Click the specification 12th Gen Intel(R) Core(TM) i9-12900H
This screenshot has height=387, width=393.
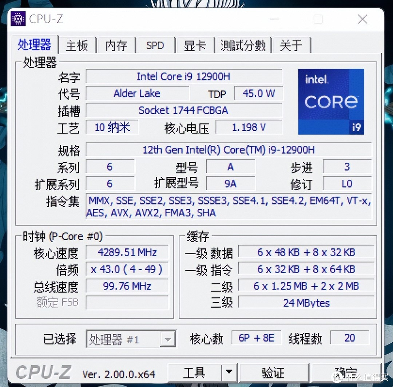[x=229, y=149]
